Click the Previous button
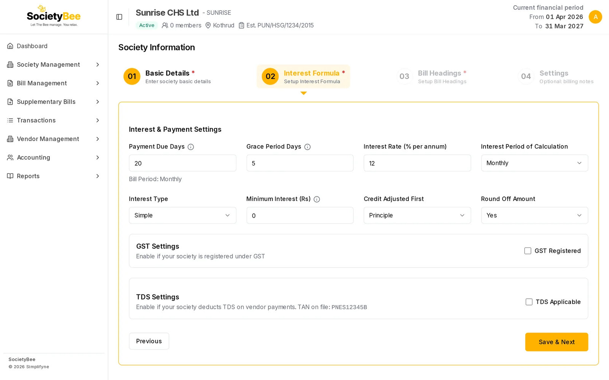Screen dimensions: 609x380 149,341
